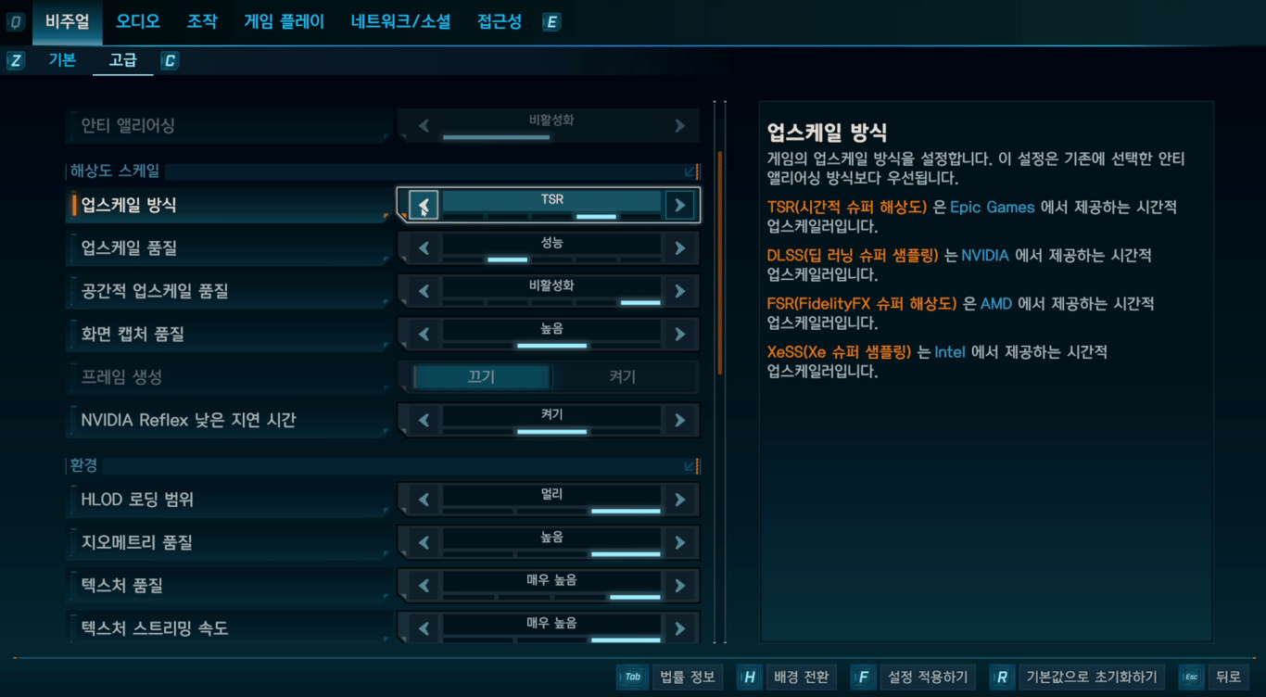Collapse the 해상도 스케일 section
Screen dimensions: 1266x697
point(691,171)
